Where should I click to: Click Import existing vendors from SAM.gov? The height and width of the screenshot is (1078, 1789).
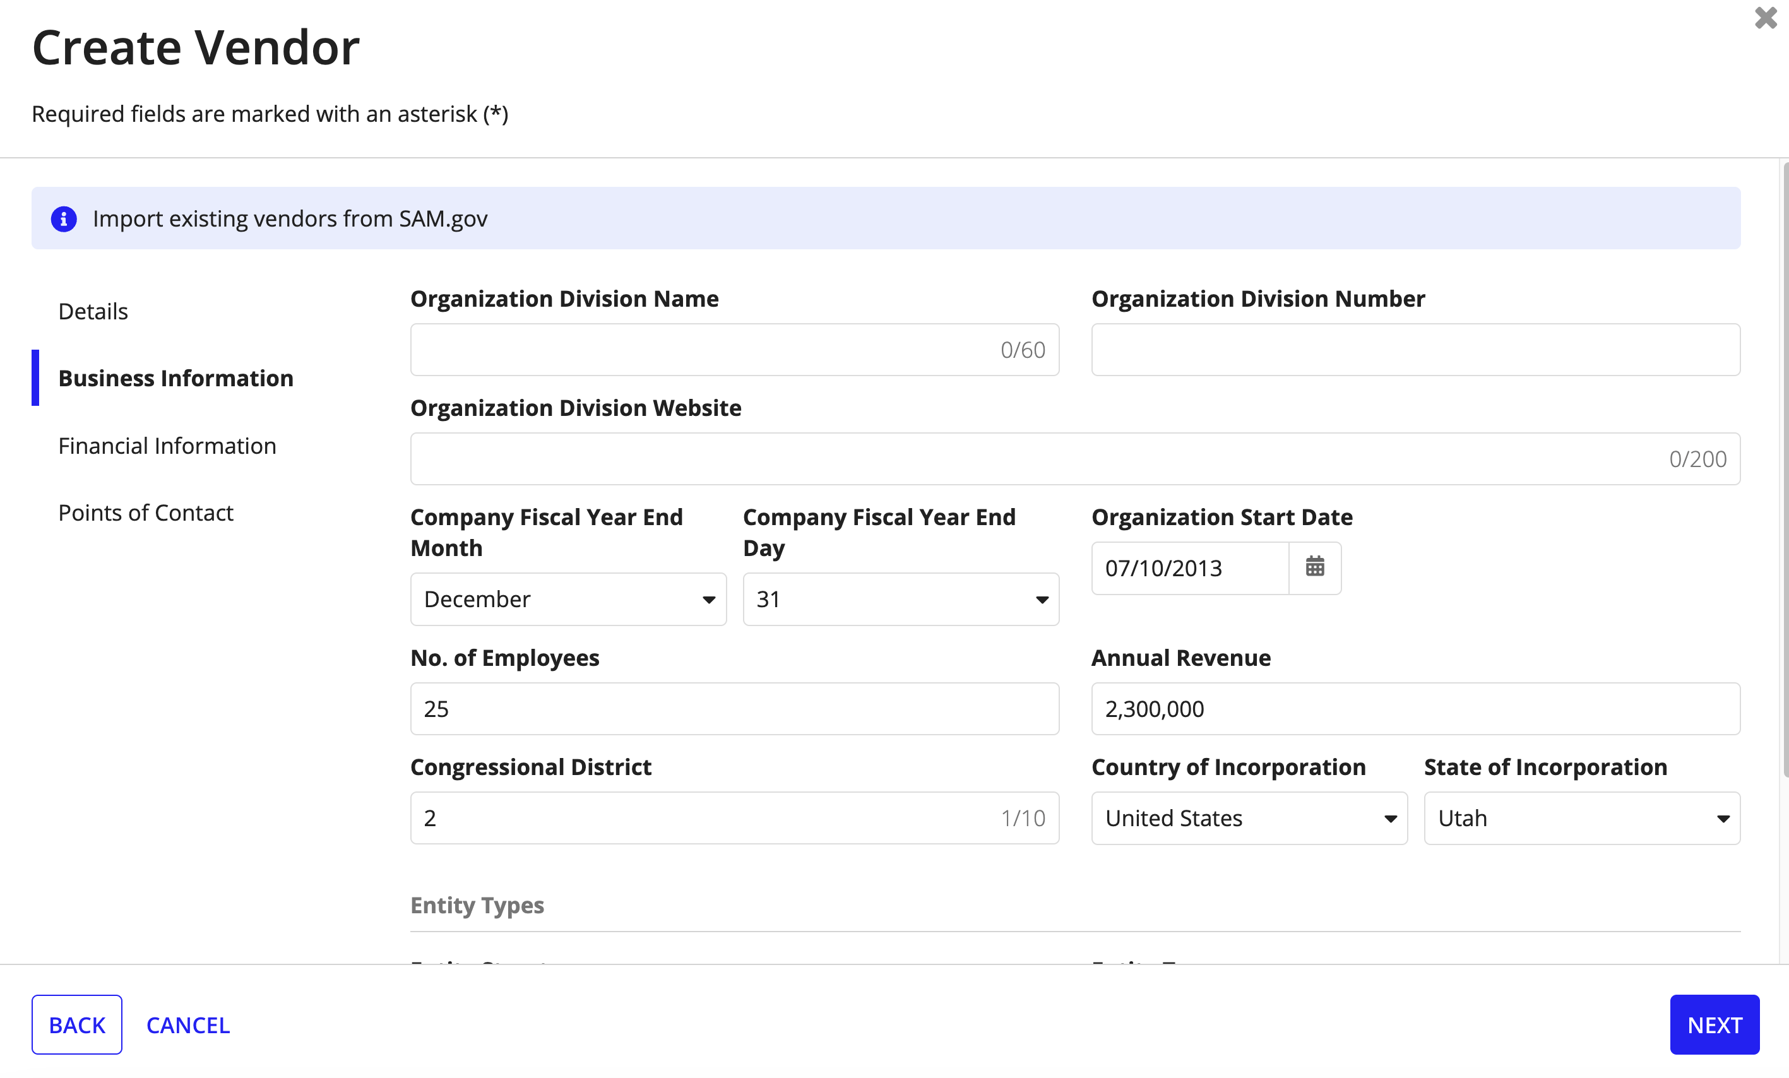tap(290, 218)
